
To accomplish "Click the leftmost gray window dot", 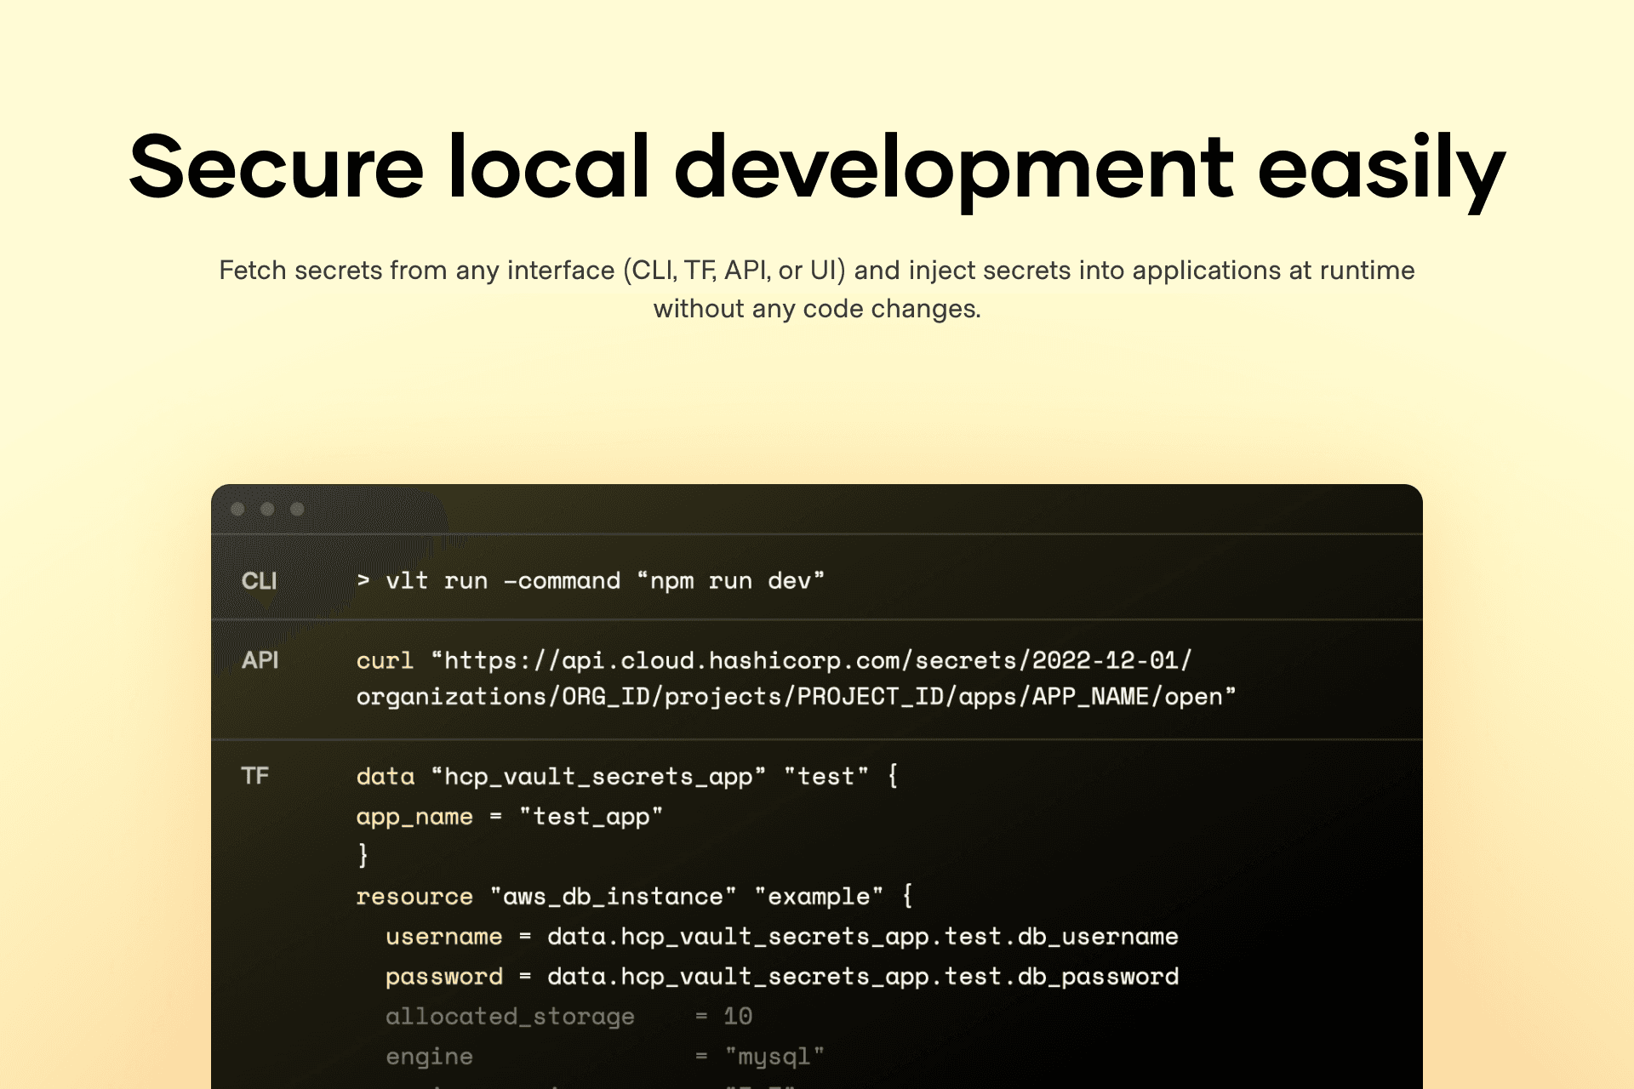I will (x=238, y=509).
